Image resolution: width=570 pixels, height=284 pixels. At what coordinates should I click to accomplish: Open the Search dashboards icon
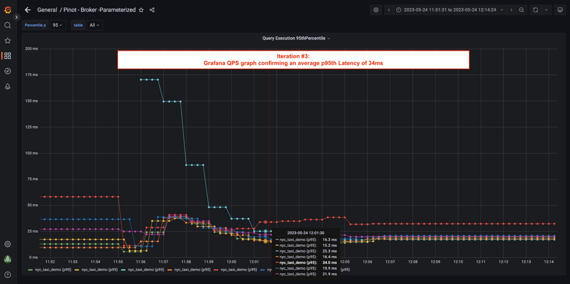coord(8,25)
